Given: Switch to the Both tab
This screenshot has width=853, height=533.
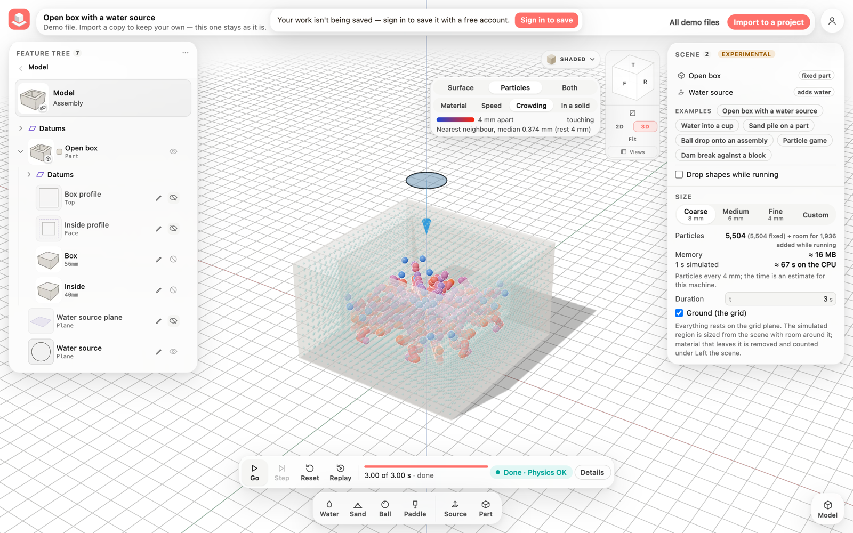Looking at the screenshot, I should (x=569, y=88).
